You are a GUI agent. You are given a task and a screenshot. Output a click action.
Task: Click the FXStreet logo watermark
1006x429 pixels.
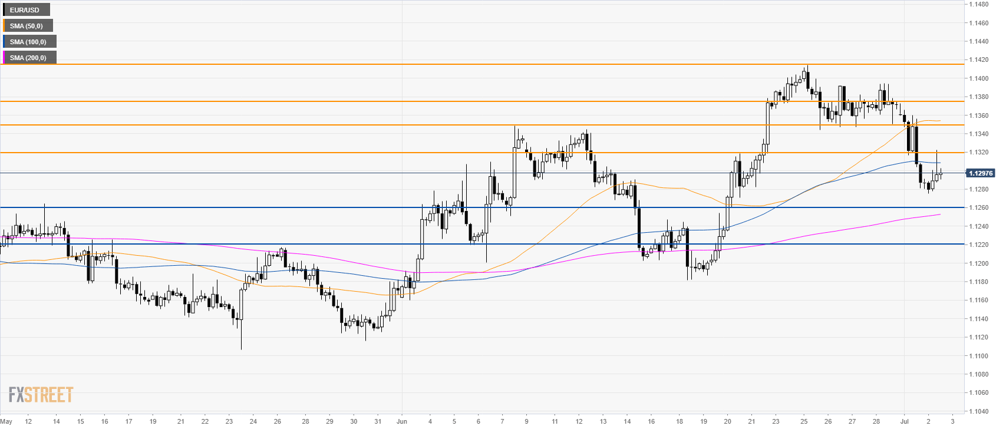click(41, 395)
